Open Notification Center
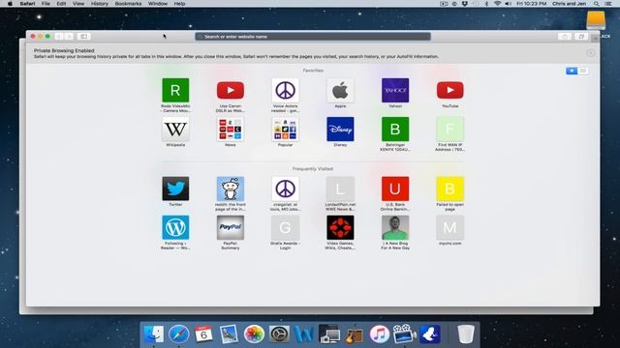 click(x=608, y=4)
